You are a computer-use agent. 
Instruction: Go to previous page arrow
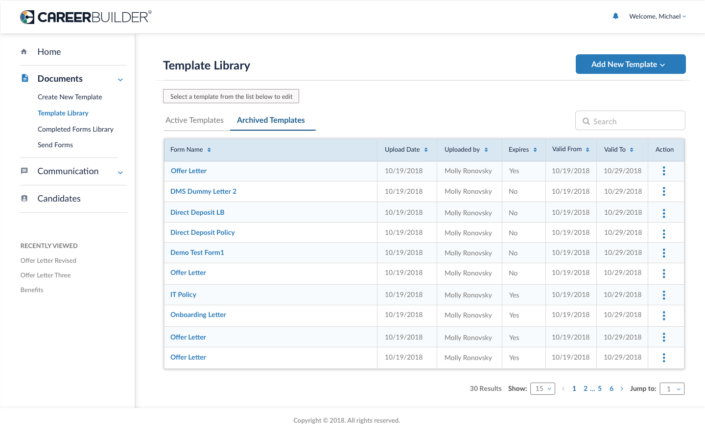coord(564,388)
